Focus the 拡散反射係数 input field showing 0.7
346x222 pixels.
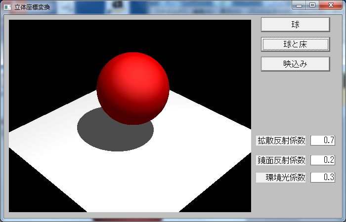coord(323,141)
